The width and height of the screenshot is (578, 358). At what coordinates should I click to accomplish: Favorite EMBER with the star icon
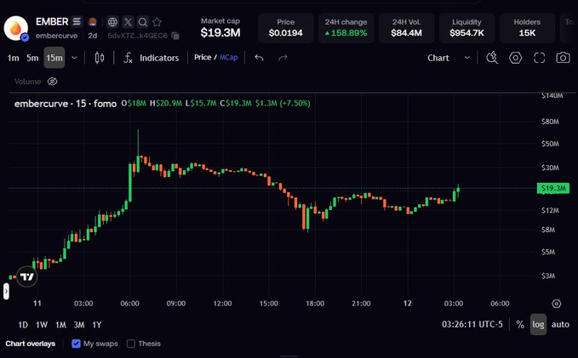(x=157, y=22)
